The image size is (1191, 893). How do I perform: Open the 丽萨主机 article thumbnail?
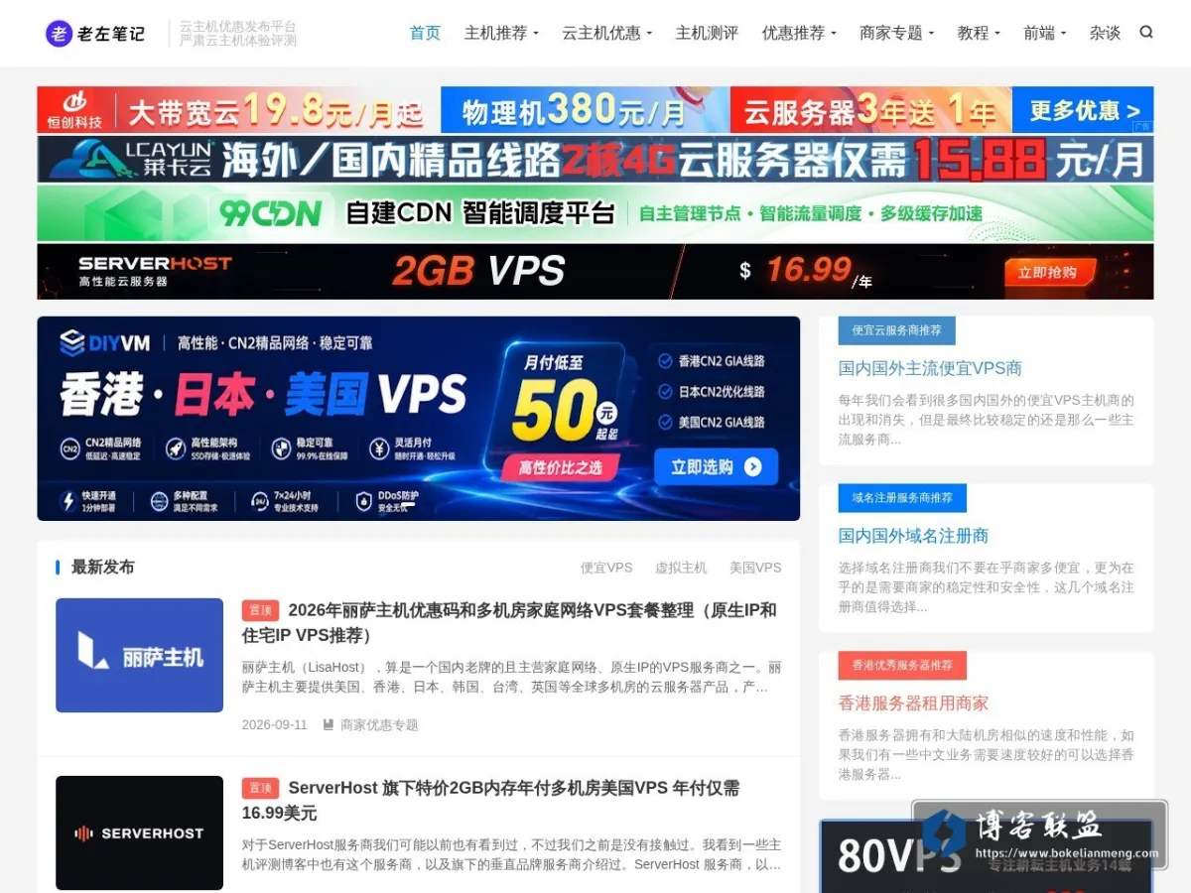[139, 655]
